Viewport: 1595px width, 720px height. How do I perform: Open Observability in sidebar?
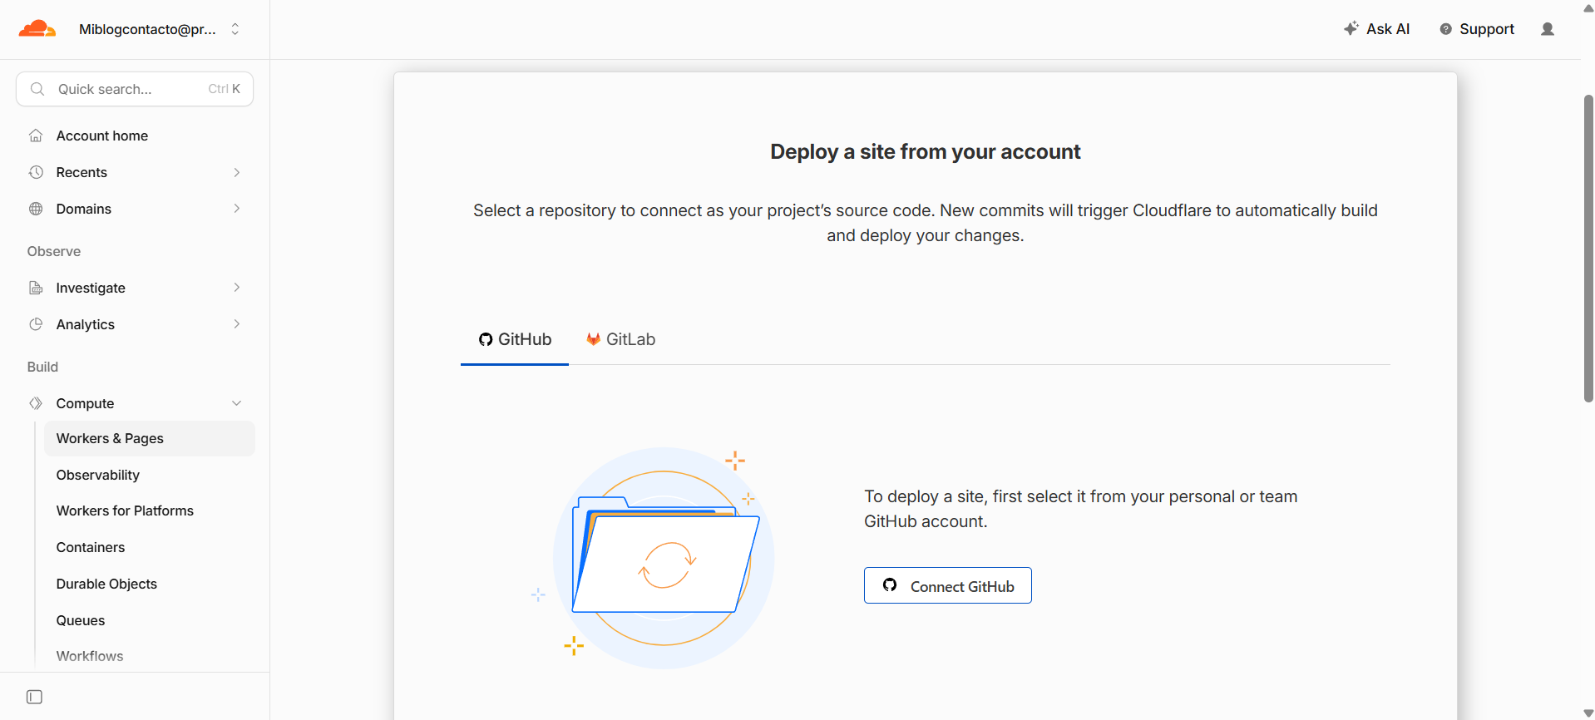pyautogui.click(x=98, y=475)
